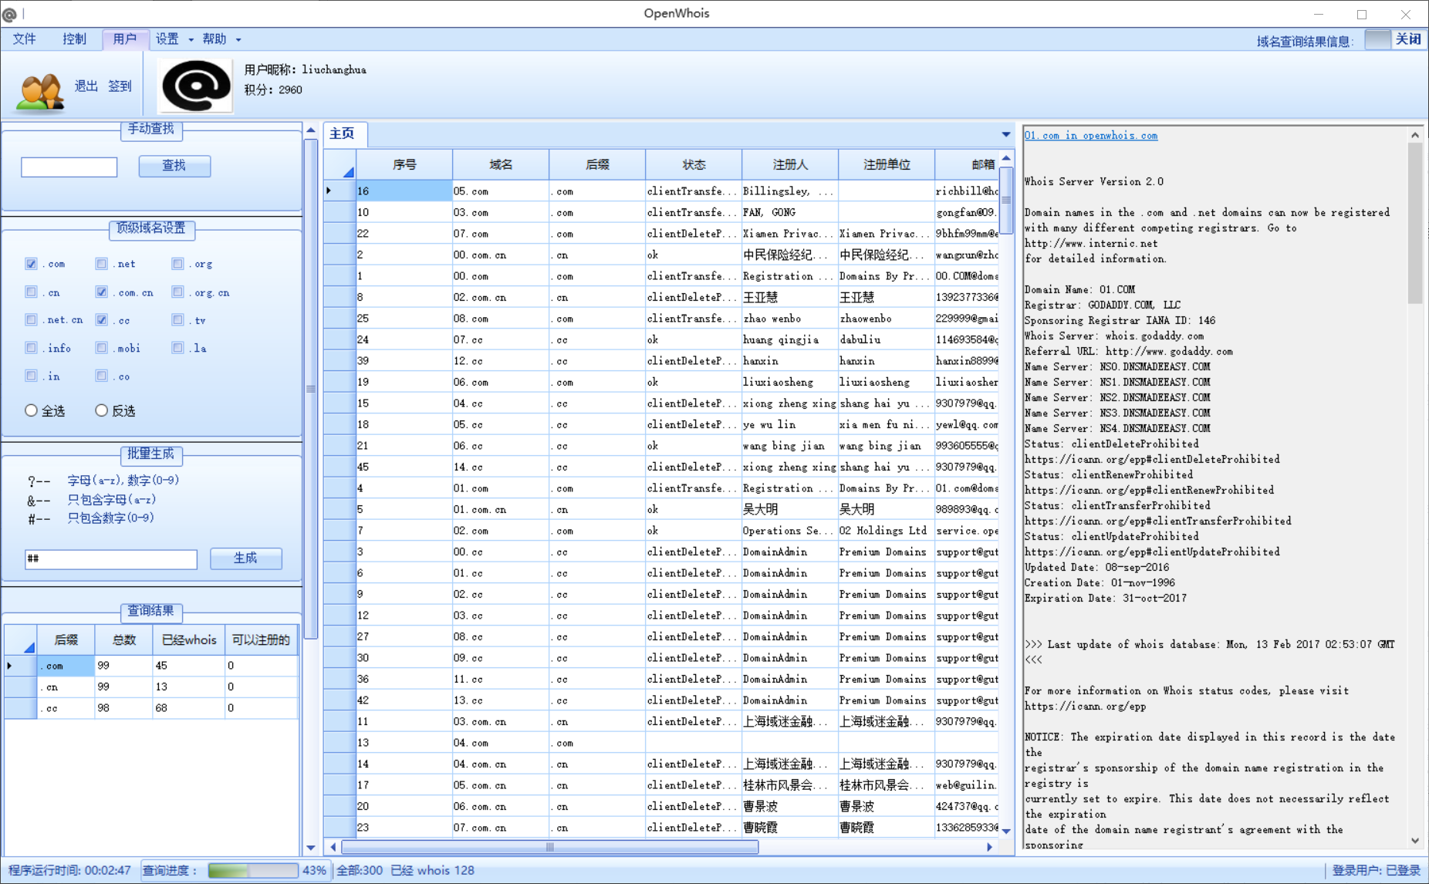Toggle the 域名查询结果信息 switch

tap(1394, 39)
